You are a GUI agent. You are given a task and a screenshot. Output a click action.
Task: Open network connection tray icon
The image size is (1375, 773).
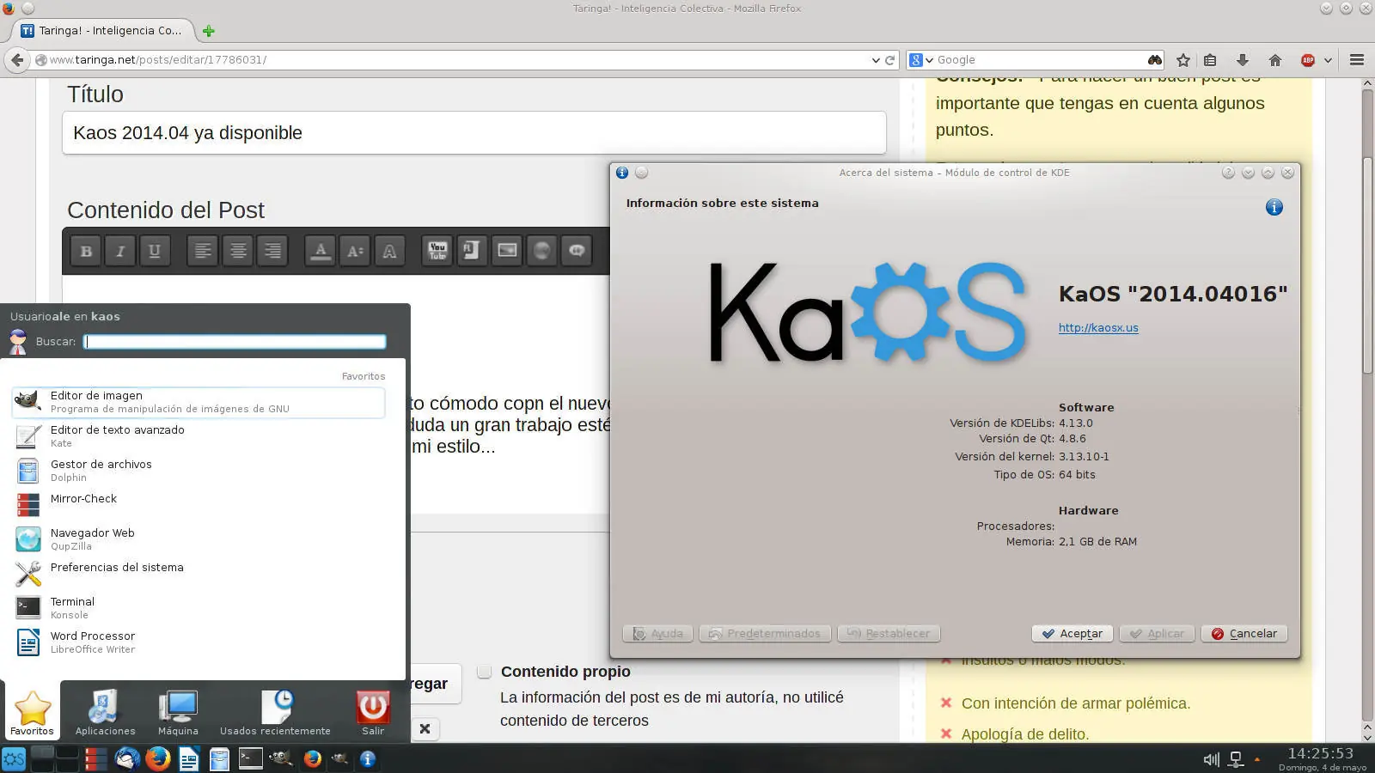[1236, 759]
